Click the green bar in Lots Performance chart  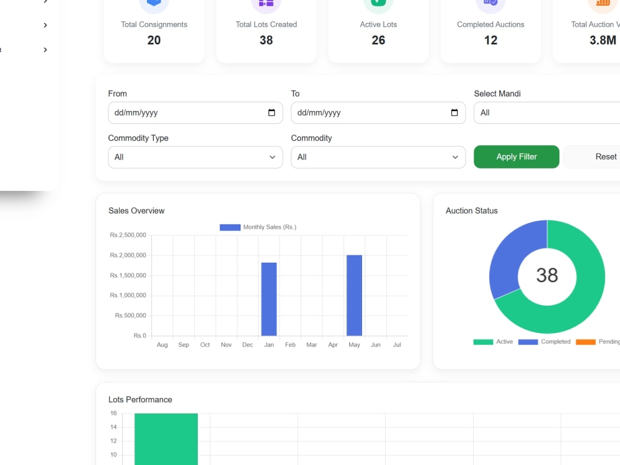(166, 439)
